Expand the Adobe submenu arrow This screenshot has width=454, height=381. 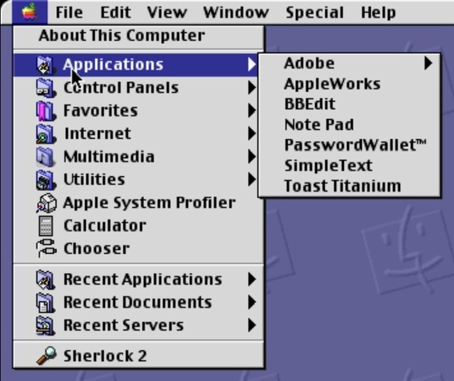pos(428,63)
